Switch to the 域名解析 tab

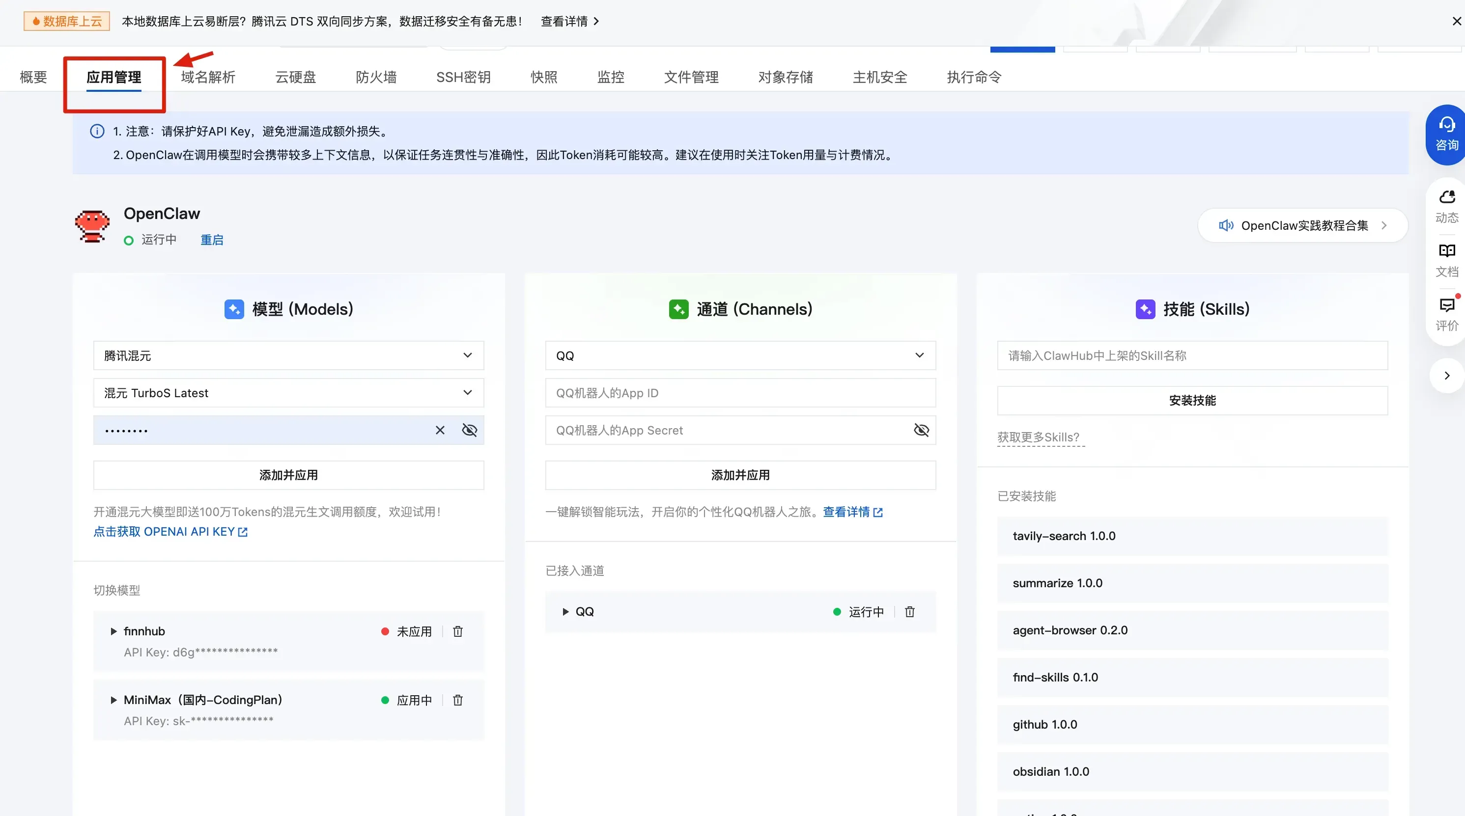[207, 77]
